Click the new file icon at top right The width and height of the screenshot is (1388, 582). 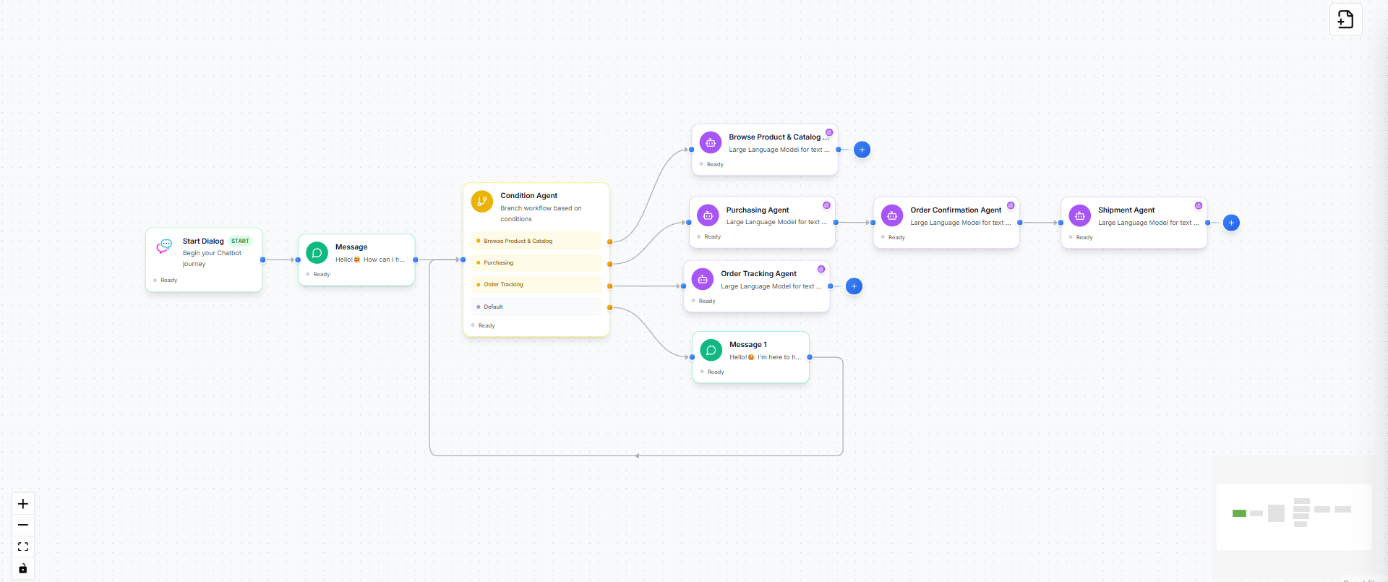click(x=1345, y=20)
